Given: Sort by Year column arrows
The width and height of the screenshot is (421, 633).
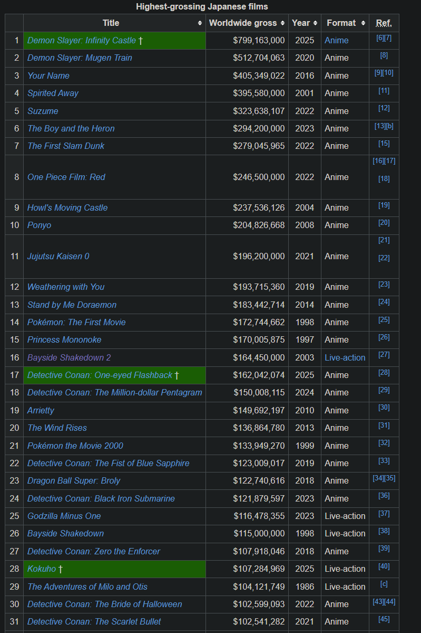Looking at the screenshot, I should (315, 23).
